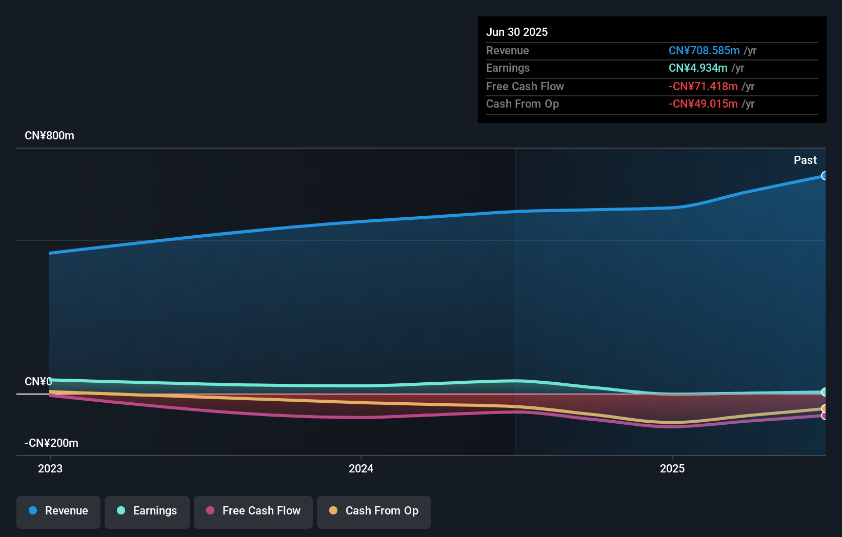
Task: Expand the Jun 30 2025 tooltip details
Action: [517, 32]
